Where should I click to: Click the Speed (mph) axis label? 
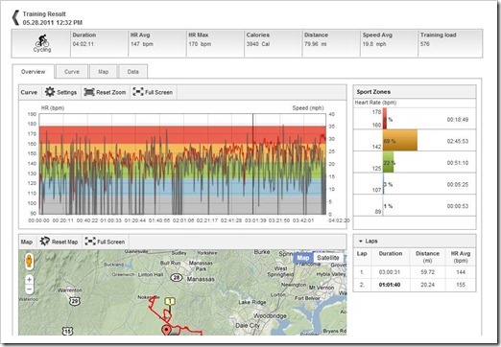tap(308, 108)
